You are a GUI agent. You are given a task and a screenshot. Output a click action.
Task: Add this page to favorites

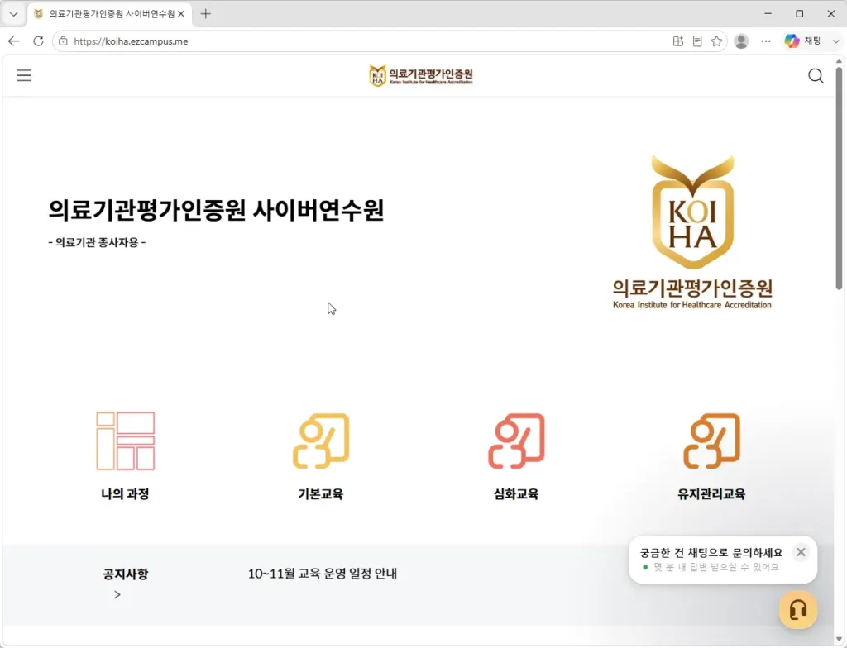(x=717, y=41)
